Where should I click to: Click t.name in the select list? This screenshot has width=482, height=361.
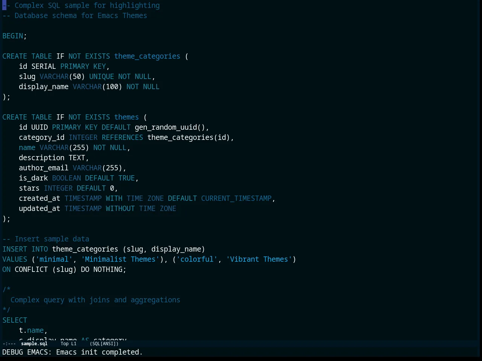(31, 331)
